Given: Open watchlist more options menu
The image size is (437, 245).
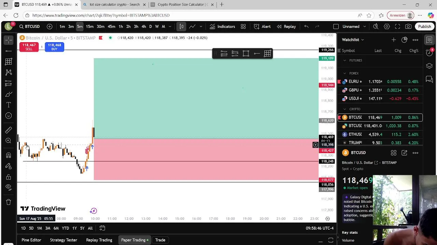Looking at the screenshot, I should click(x=415, y=40).
